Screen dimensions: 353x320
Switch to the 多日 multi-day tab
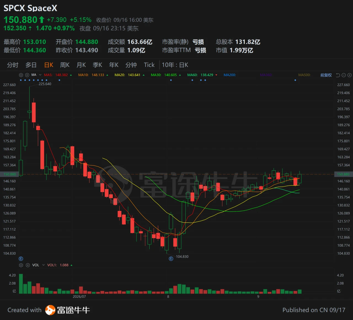point(31,65)
